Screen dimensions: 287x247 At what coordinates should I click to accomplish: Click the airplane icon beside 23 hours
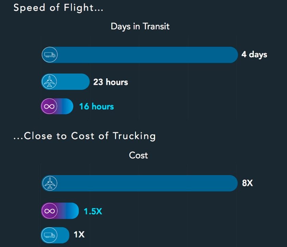click(x=49, y=82)
